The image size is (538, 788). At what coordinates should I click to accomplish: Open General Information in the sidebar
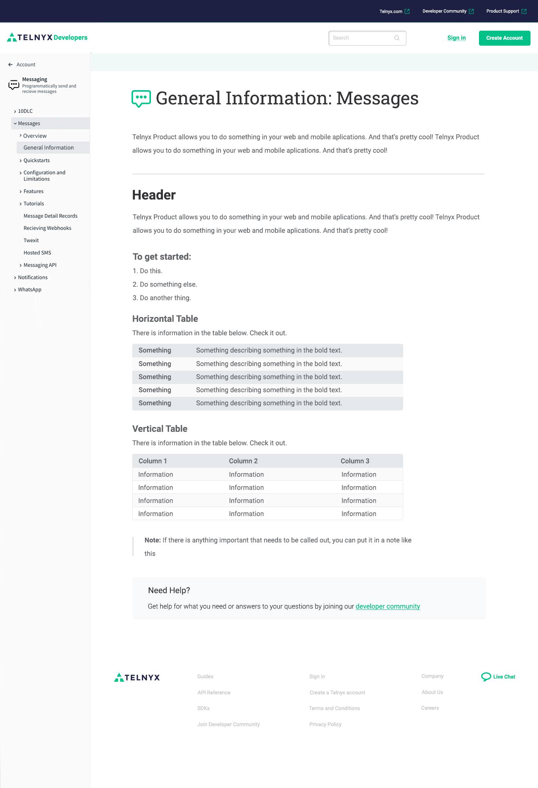point(49,148)
